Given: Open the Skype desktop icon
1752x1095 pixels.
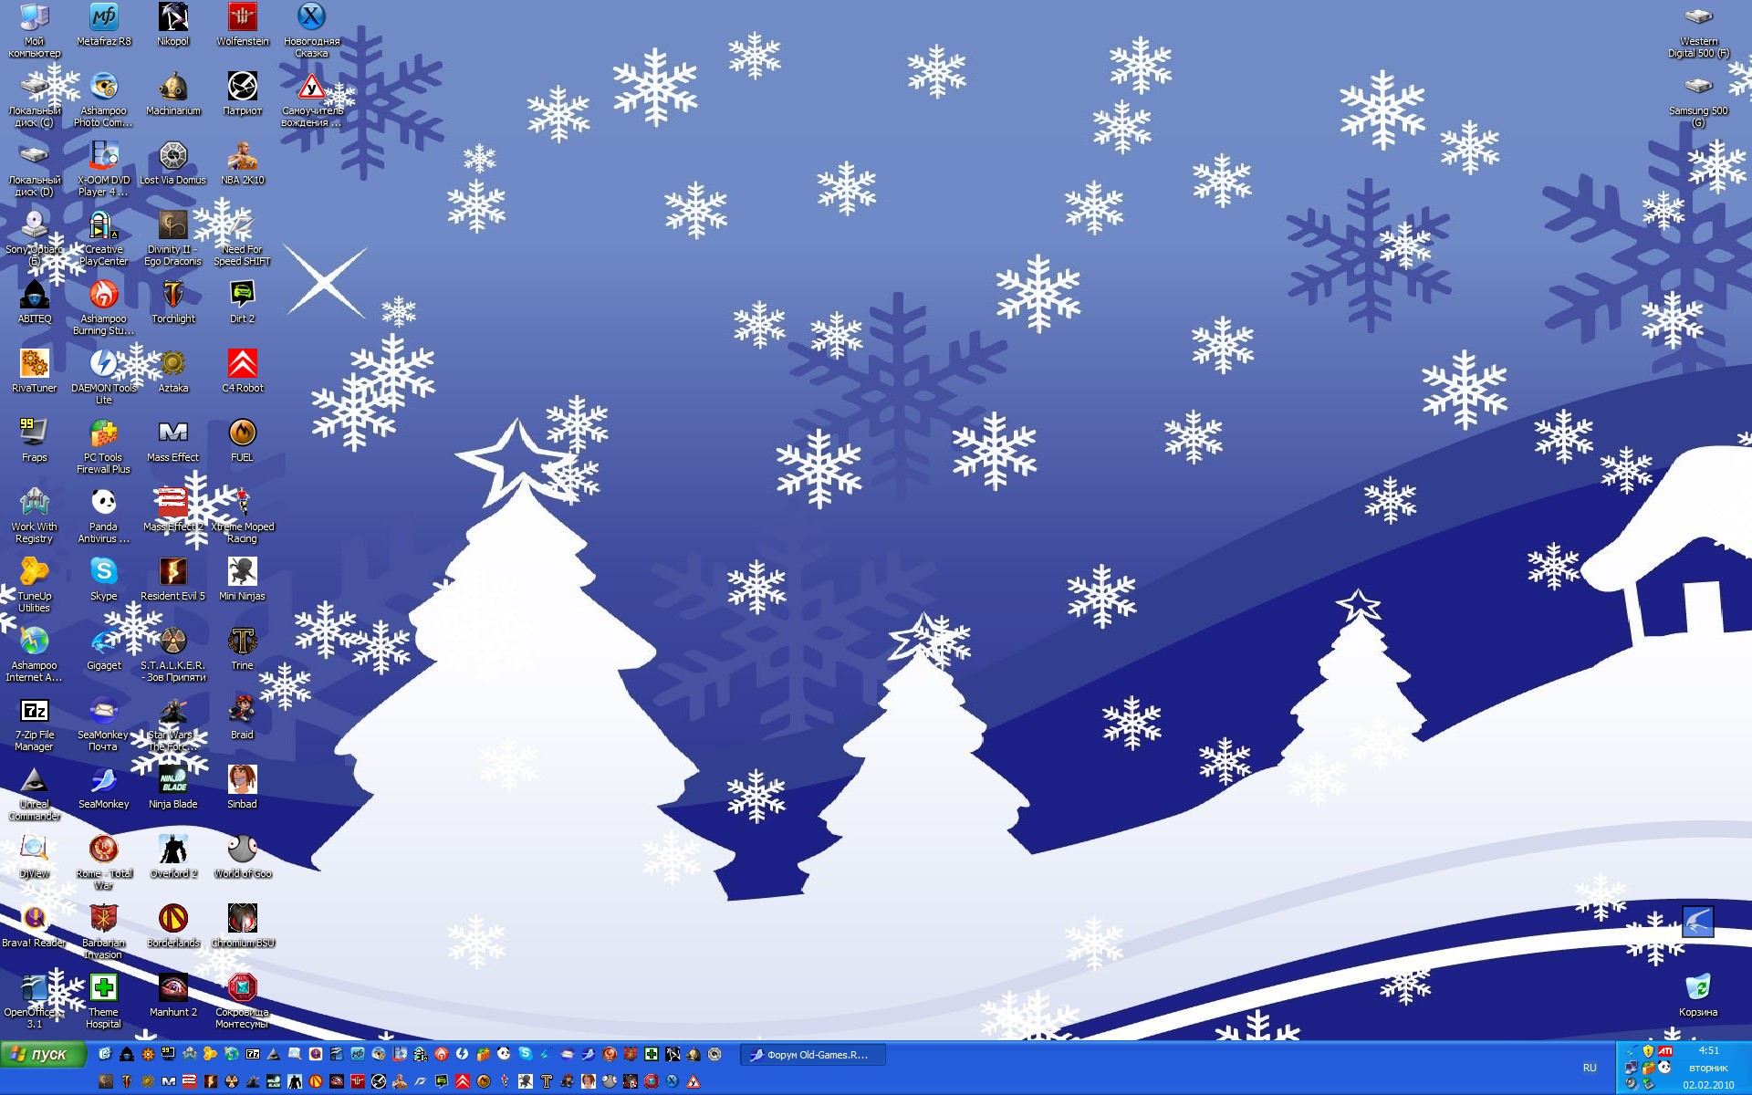Looking at the screenshot, I should 103,572.
